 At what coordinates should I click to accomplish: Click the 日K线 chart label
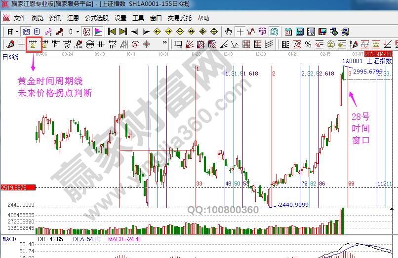[10, 57]
